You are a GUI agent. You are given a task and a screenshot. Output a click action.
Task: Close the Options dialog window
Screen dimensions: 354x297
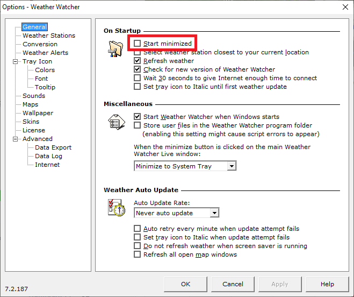pyautogui.click(x=344, y=6)
